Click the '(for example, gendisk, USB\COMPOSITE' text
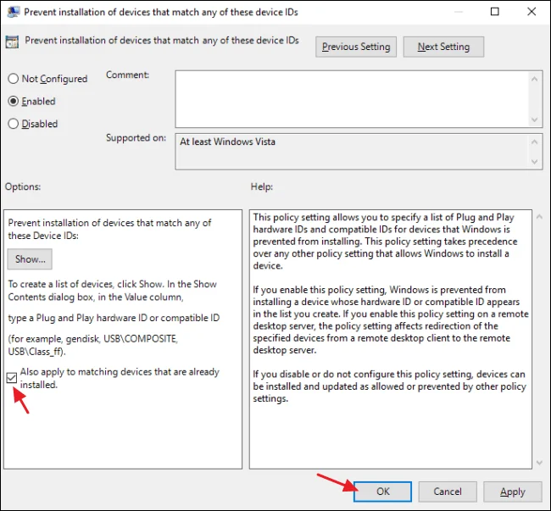Image resolution: width=551 pixels, height=511 pixels. [x=92, y=345]
